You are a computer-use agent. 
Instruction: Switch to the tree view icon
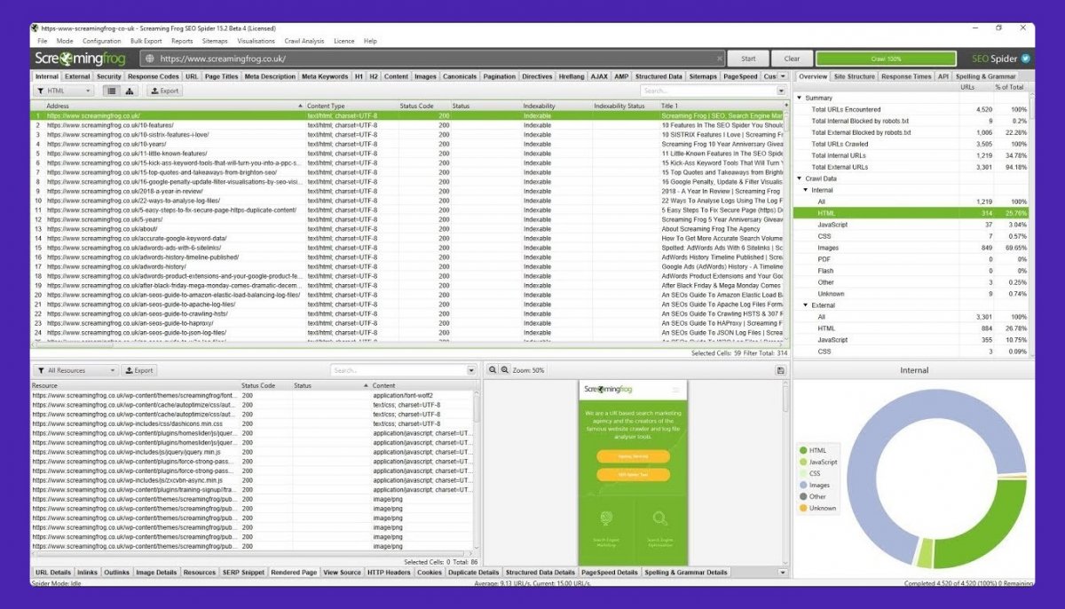coord(130,91)
